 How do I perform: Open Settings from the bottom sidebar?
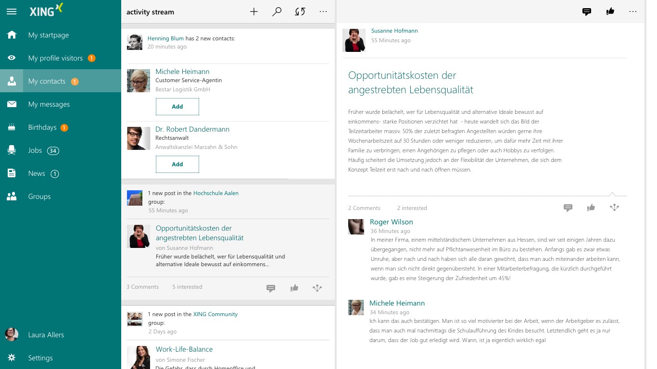click(x=40, y=358)
